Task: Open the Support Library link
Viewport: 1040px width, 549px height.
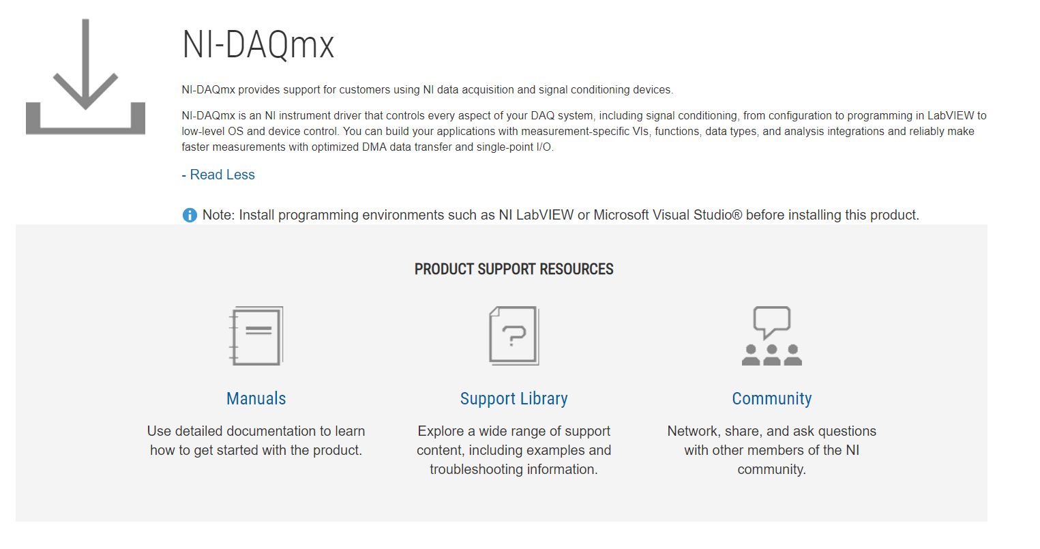Action: coord(514,399)
